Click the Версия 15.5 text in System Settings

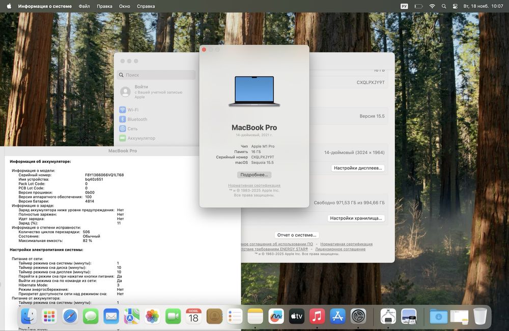(x=372, y=116)
